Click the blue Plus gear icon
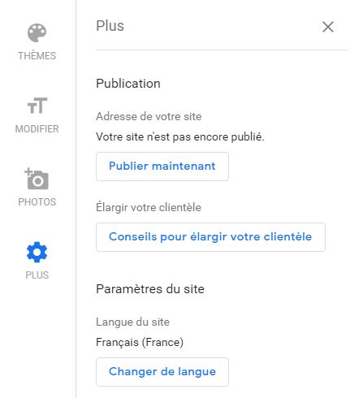Screen dimensions: 363x398 coord(37,252)
